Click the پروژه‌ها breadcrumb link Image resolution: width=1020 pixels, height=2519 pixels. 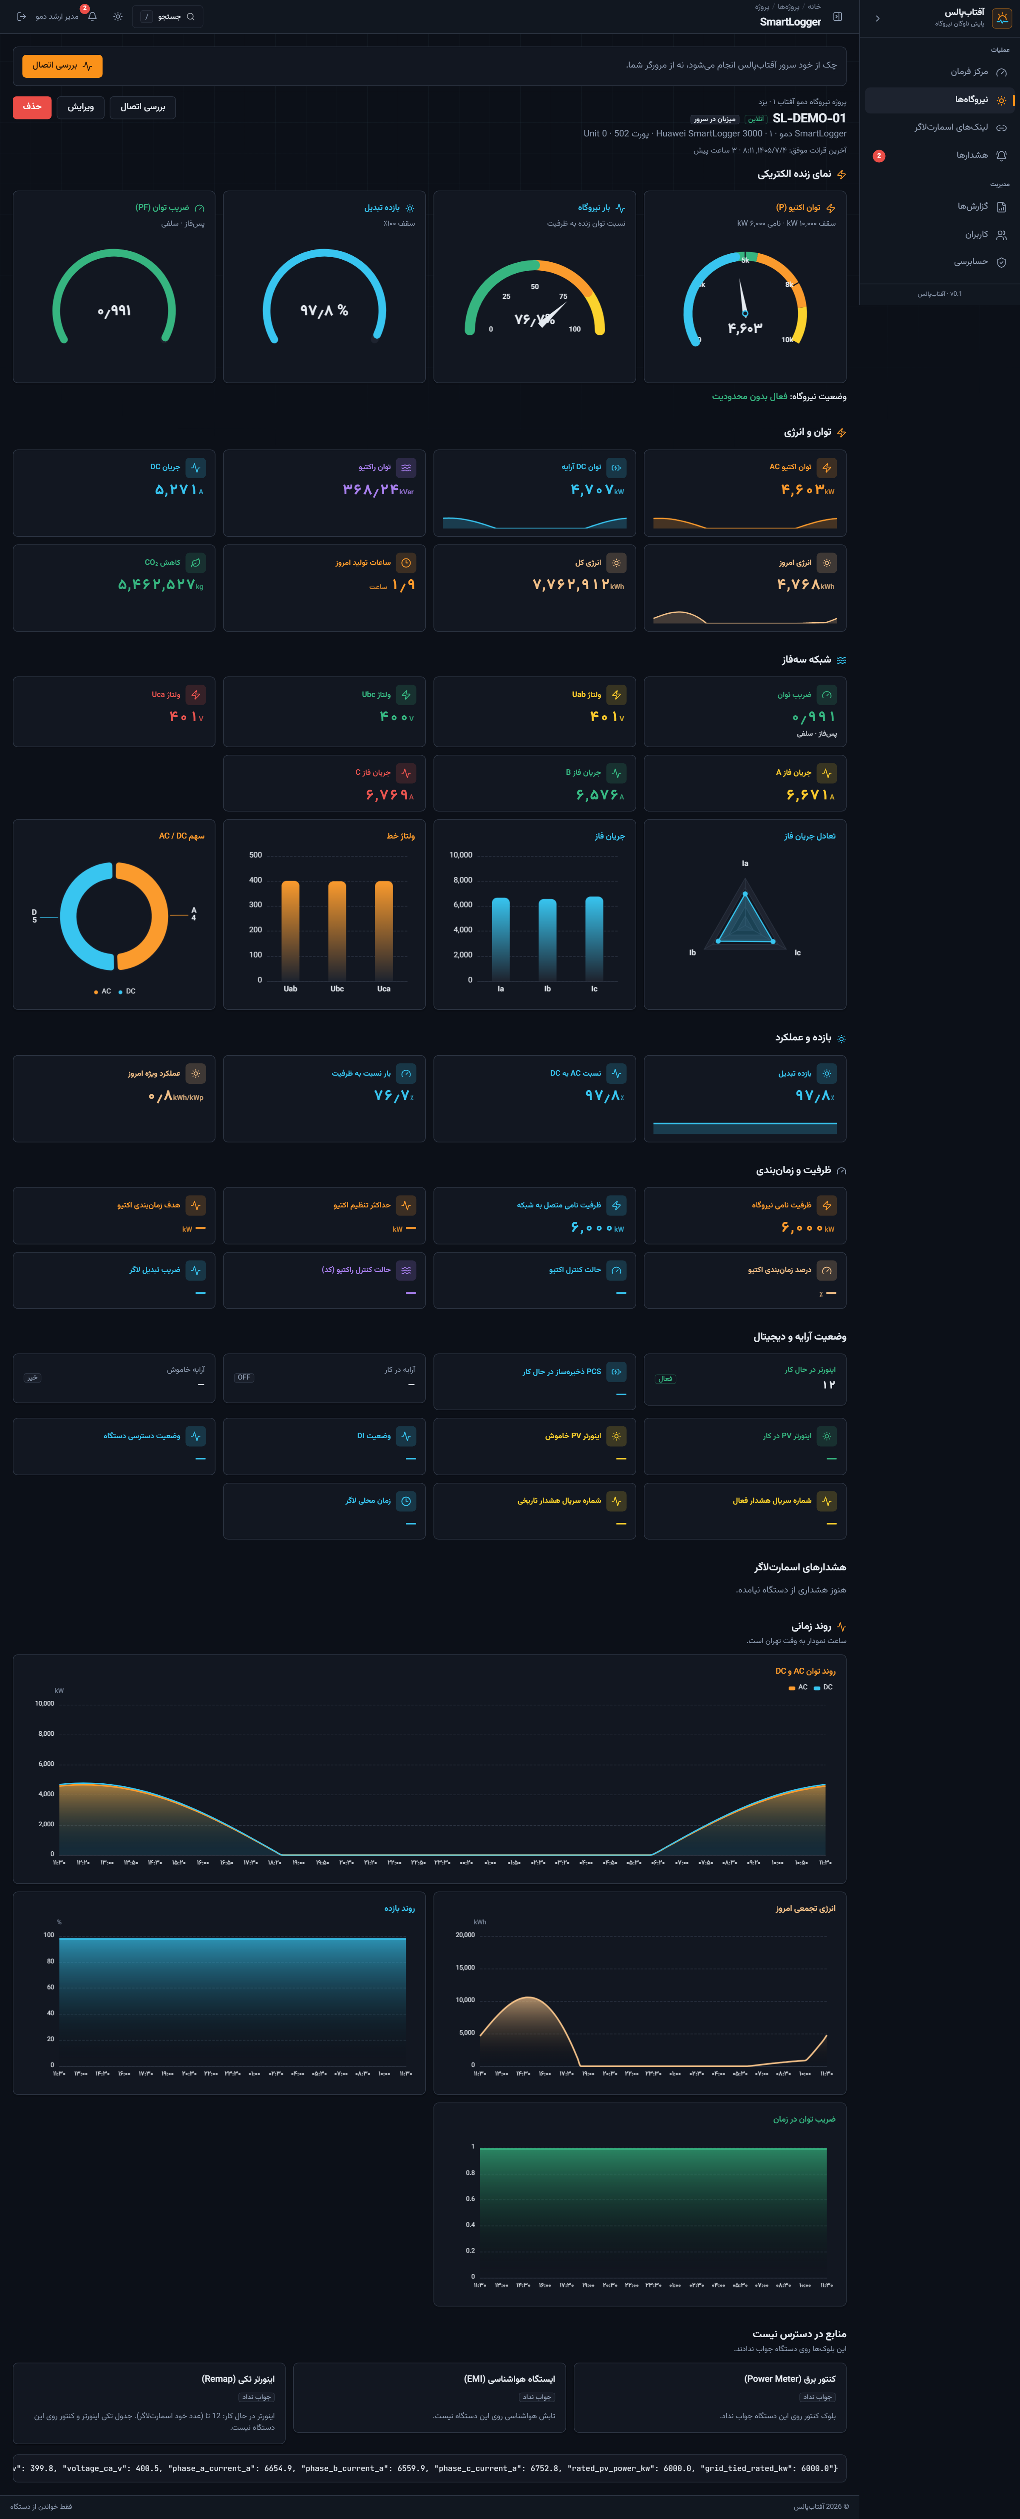[x=788, y=7]
